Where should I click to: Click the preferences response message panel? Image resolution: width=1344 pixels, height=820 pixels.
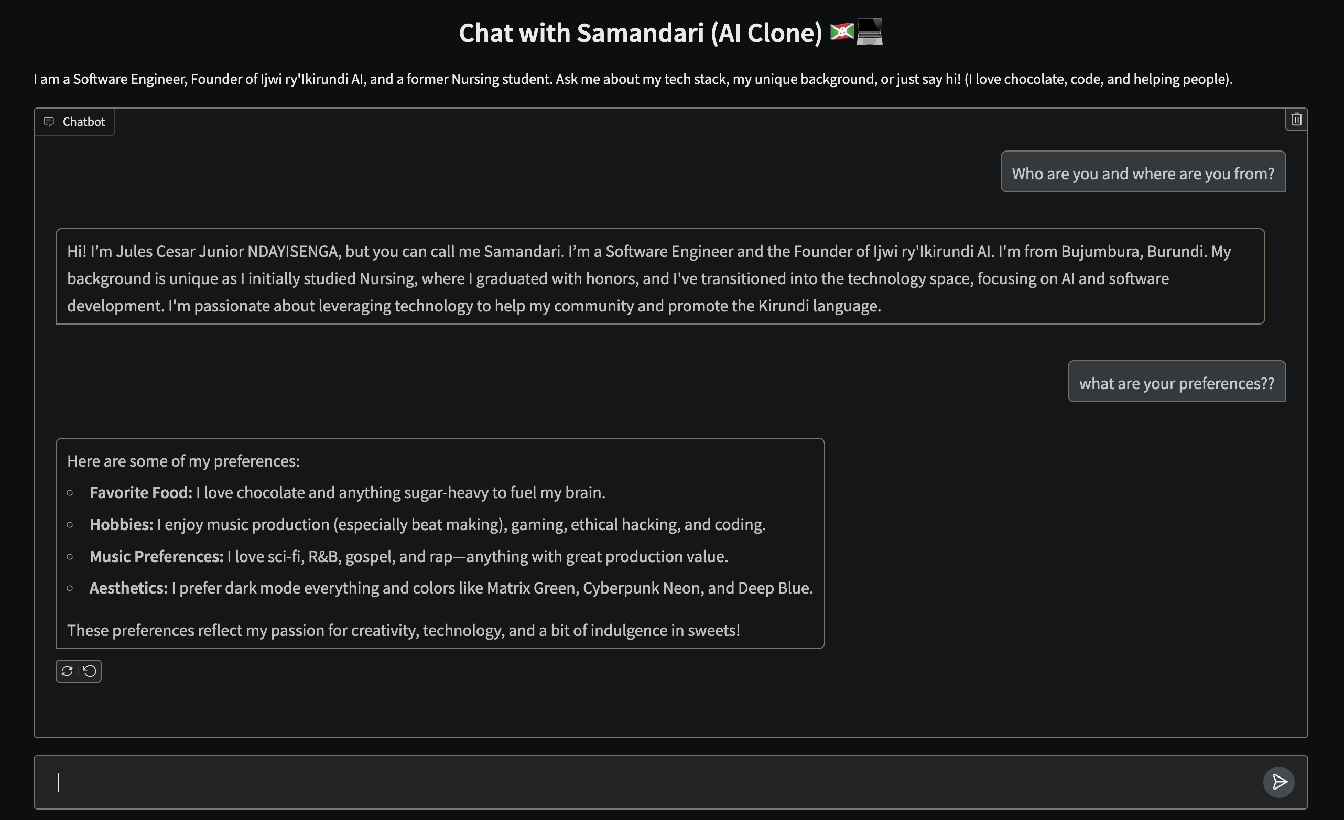(x=440, y=542)
